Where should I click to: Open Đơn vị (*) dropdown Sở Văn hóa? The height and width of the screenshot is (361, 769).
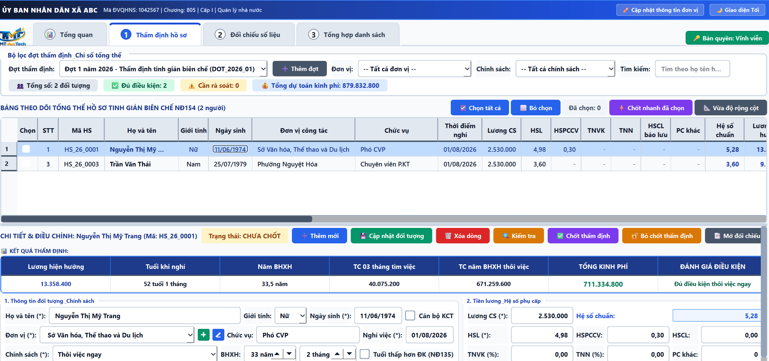(117, 335)
